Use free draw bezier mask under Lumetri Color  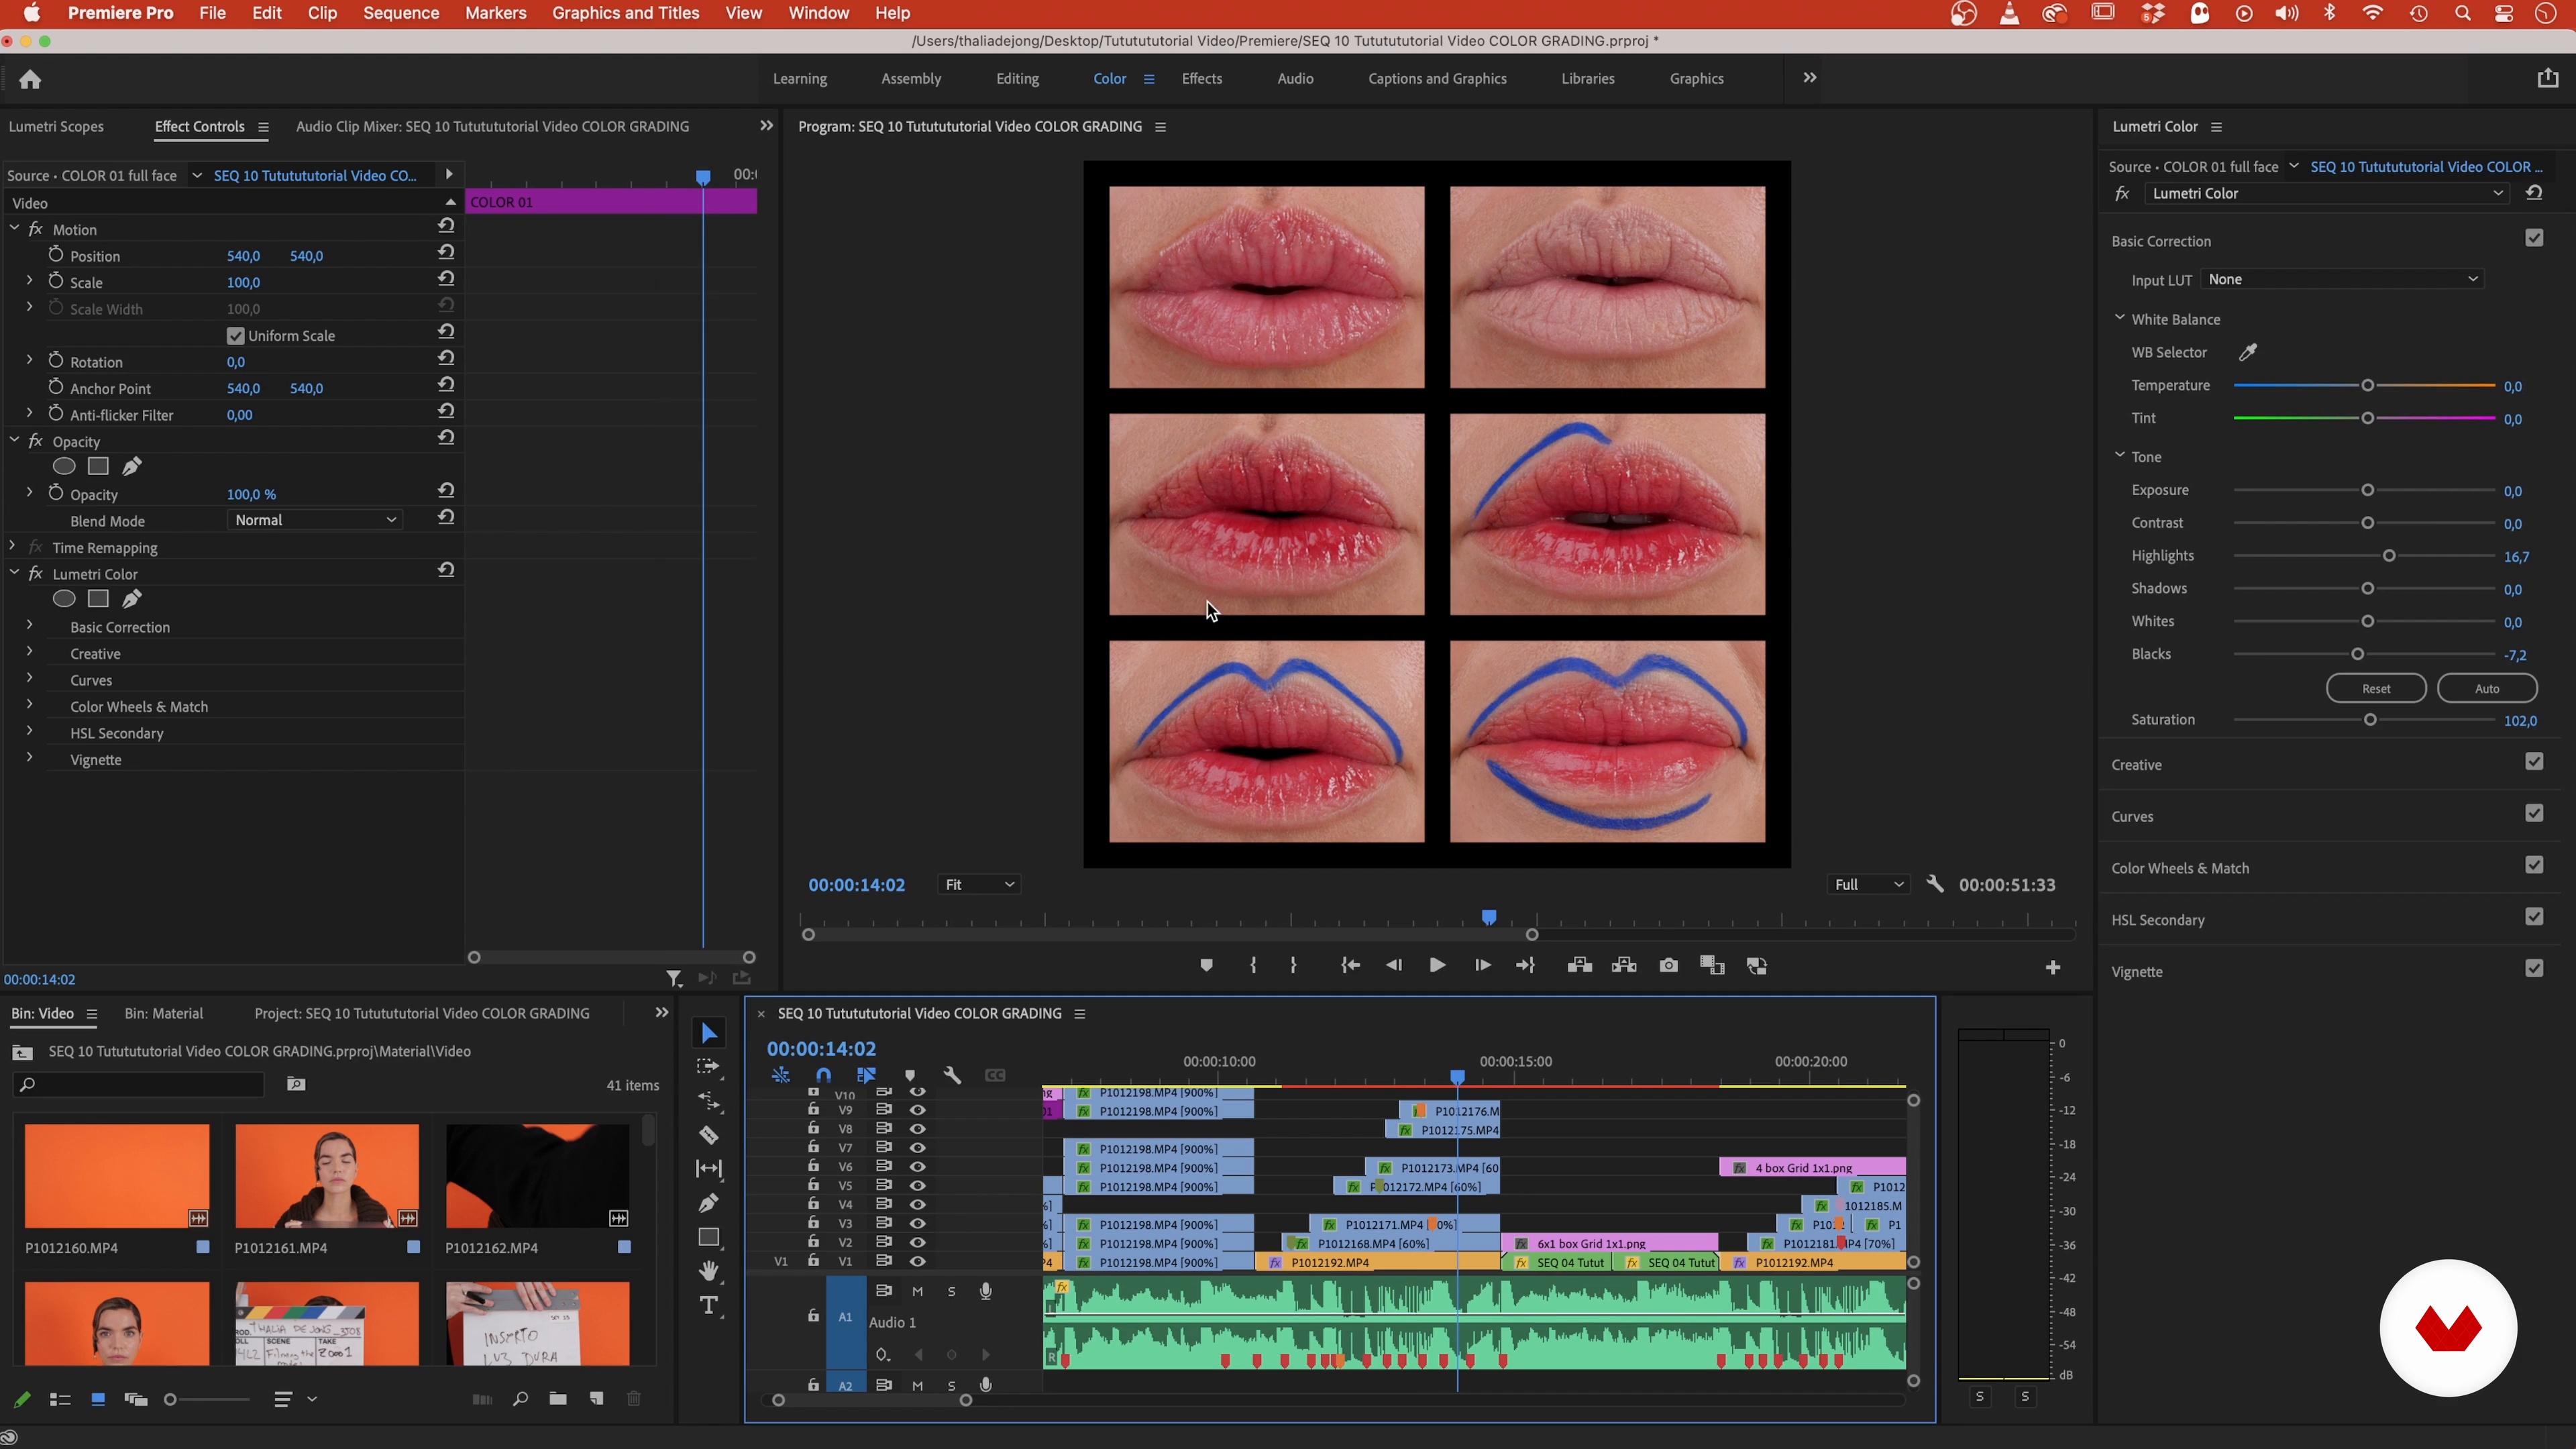tap(132, 599)
